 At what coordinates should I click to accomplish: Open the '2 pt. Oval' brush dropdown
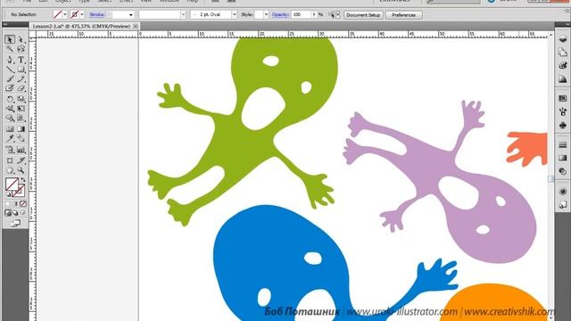(234, 15)
